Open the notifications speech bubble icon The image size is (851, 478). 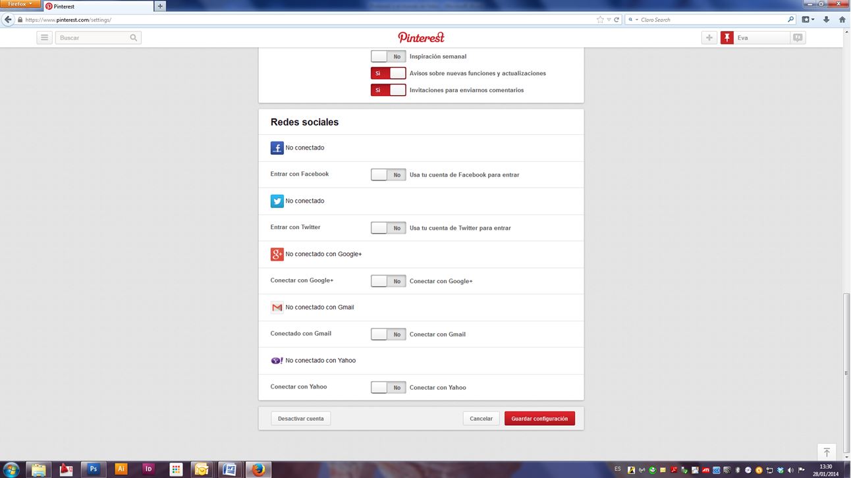(798, 38)
